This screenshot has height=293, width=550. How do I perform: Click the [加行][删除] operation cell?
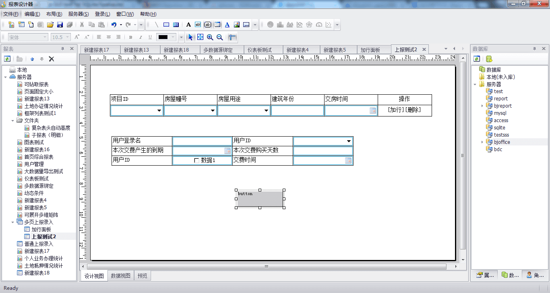click(405, 110)
